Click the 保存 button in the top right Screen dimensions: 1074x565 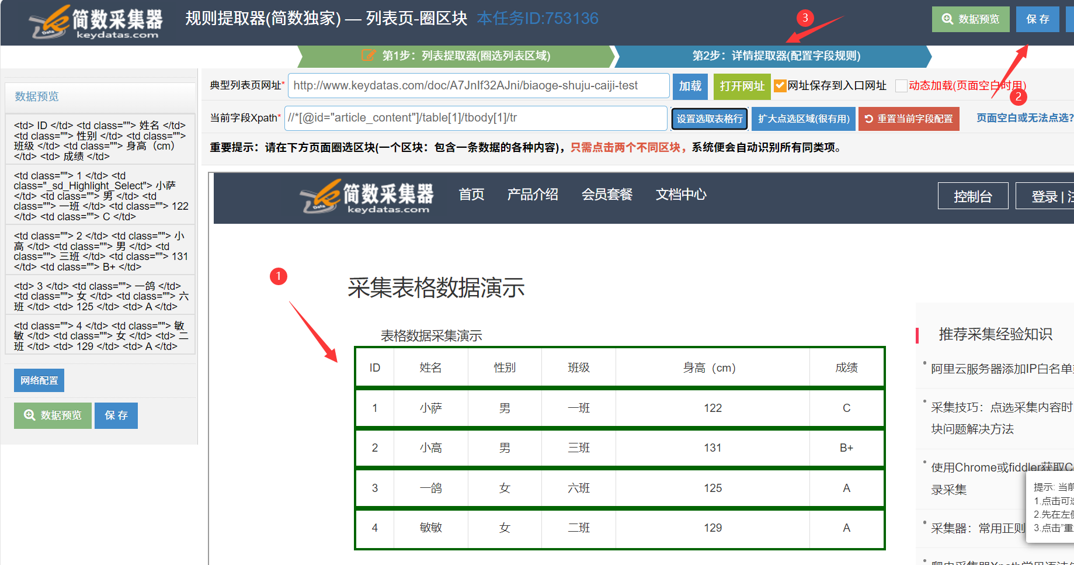coord(1037,19)
